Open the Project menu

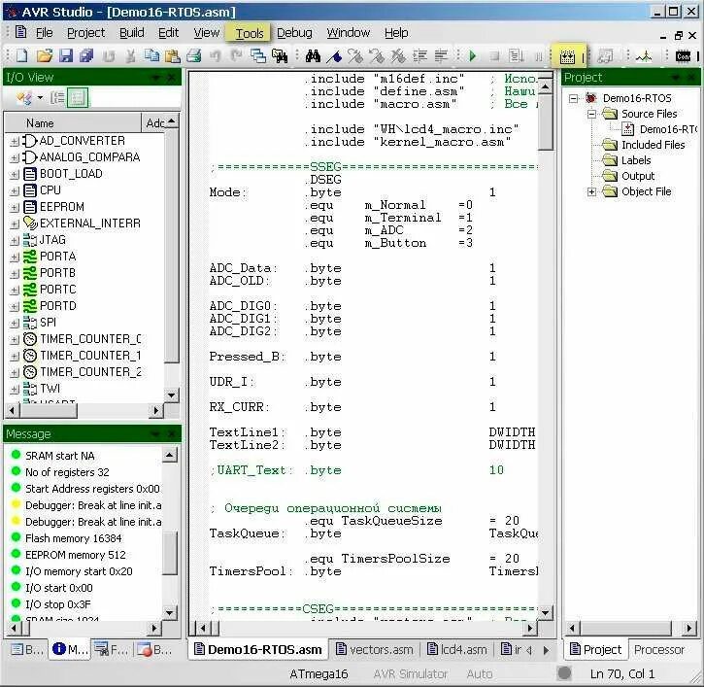pos(85,33)
